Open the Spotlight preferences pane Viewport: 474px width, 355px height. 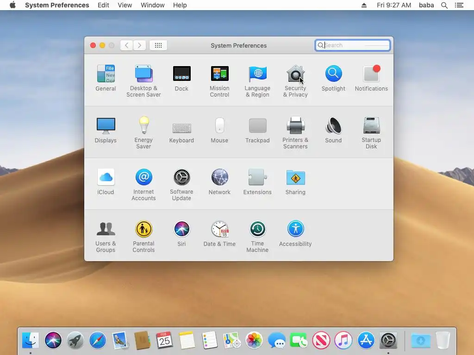point(333,78)
